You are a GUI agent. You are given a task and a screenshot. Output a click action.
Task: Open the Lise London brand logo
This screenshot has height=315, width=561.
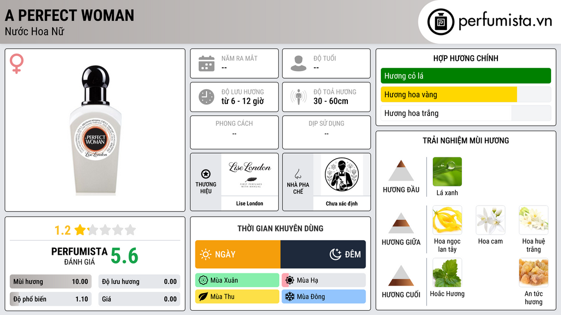click(250, 174)
